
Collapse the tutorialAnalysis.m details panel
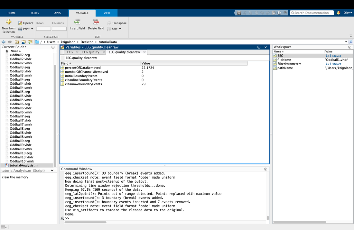click(52, 170)
